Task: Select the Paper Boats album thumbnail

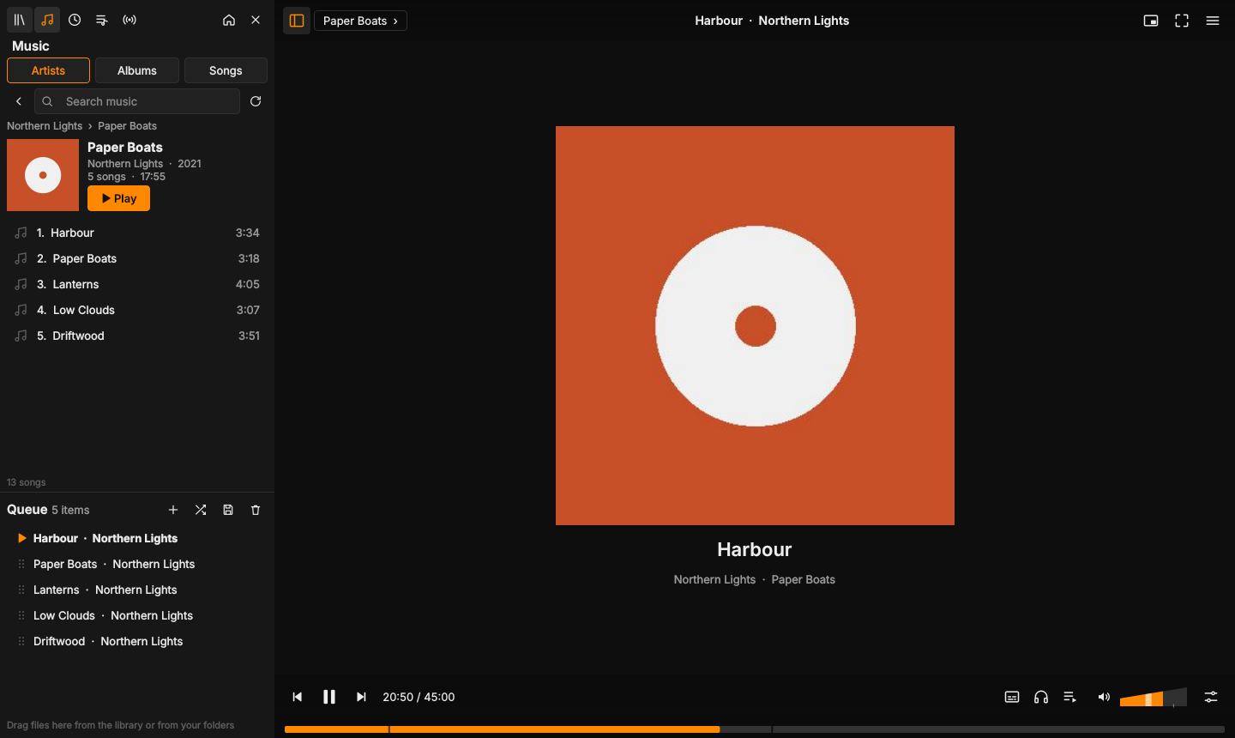Action: 43,175
